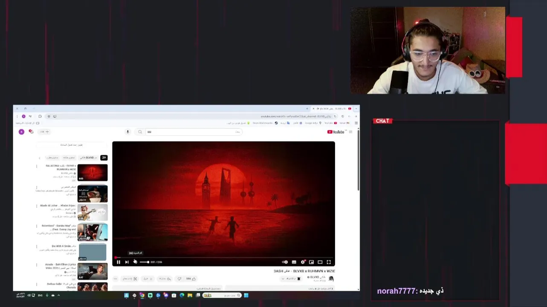Select the third related filter chip
547x307 pixels.
[x=69, y=158]
